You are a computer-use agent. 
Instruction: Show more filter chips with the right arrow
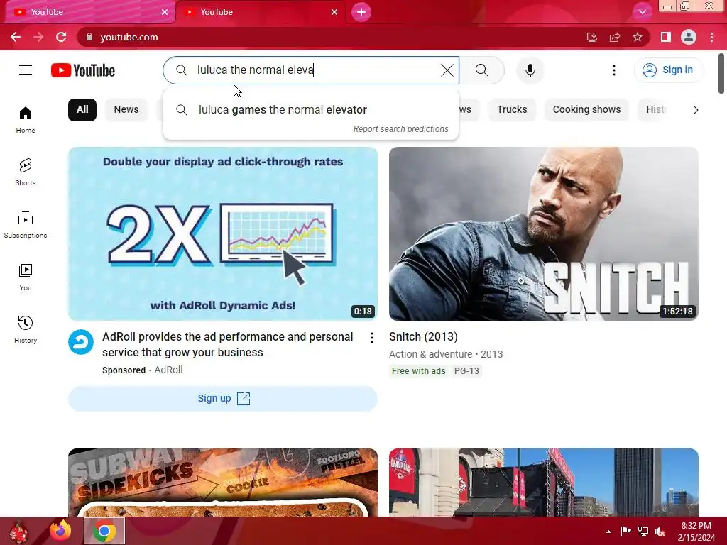tap(695, 110)
